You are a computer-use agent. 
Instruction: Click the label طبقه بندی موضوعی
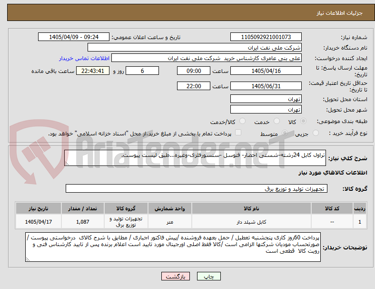click(x=342, y=121)
